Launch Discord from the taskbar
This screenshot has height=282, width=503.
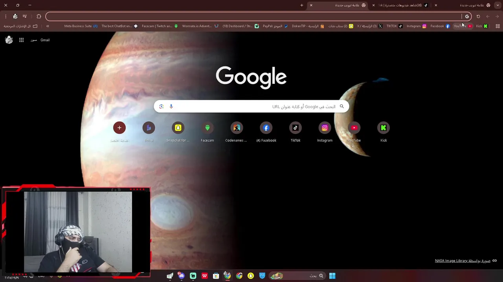point(181,276)
